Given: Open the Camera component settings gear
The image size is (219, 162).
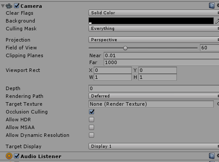Looking at the screenshot, I should 218,6.
